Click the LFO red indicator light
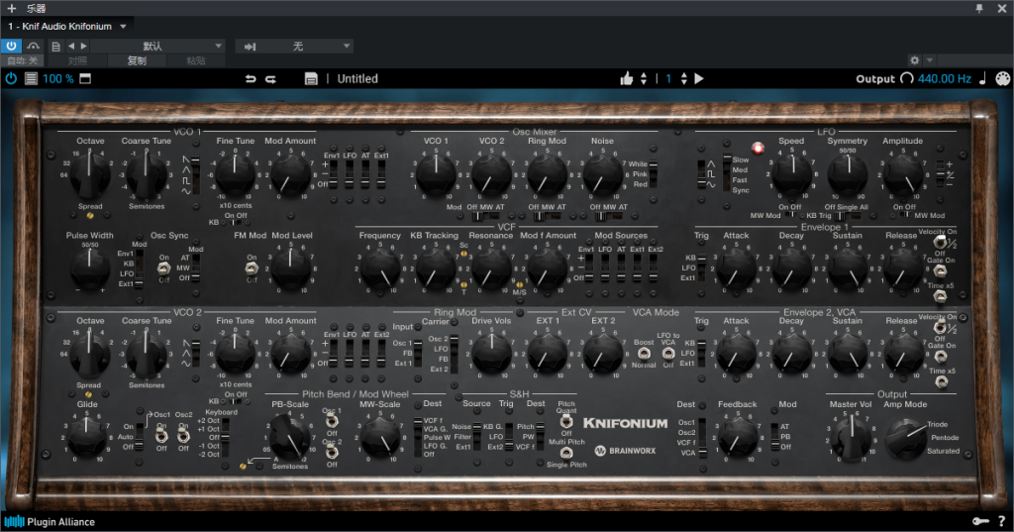This screenshot has height=532, width=1014. (x=758, y=149)
